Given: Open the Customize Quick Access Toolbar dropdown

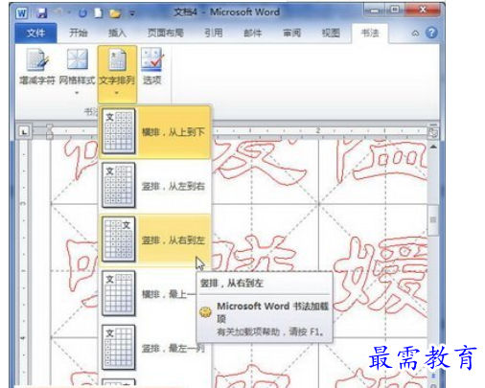Looking at the screenshot, I should coord(132,13).
